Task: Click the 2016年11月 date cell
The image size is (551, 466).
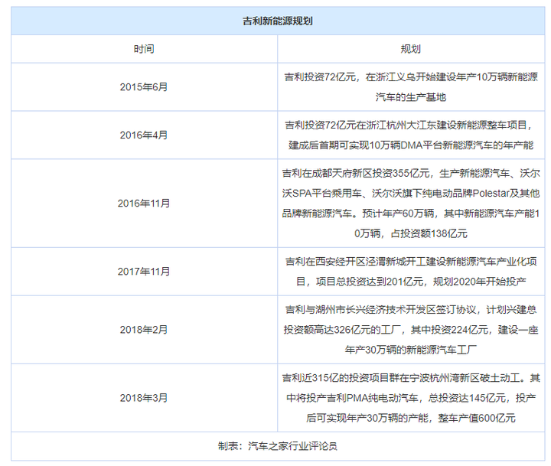Action: coord(144,203)
